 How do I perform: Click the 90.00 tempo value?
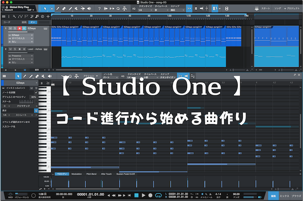click(x=236, y=194)
